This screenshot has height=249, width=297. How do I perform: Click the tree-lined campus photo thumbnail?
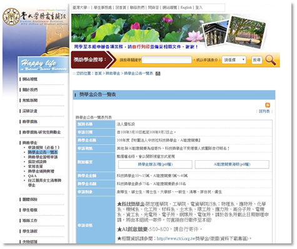246,32
